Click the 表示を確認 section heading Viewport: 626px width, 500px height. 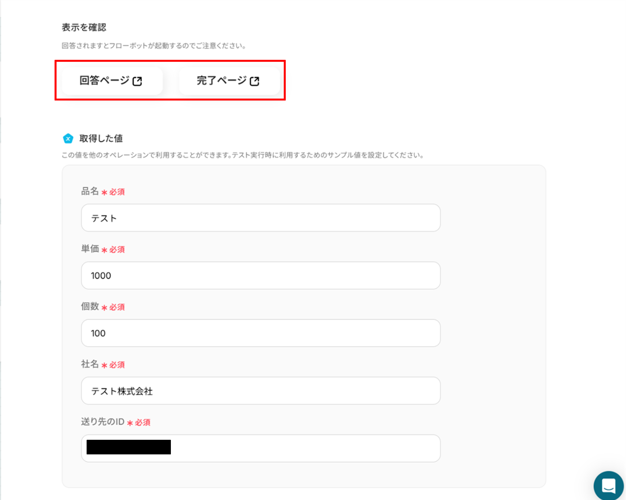[x=84, y=28]
